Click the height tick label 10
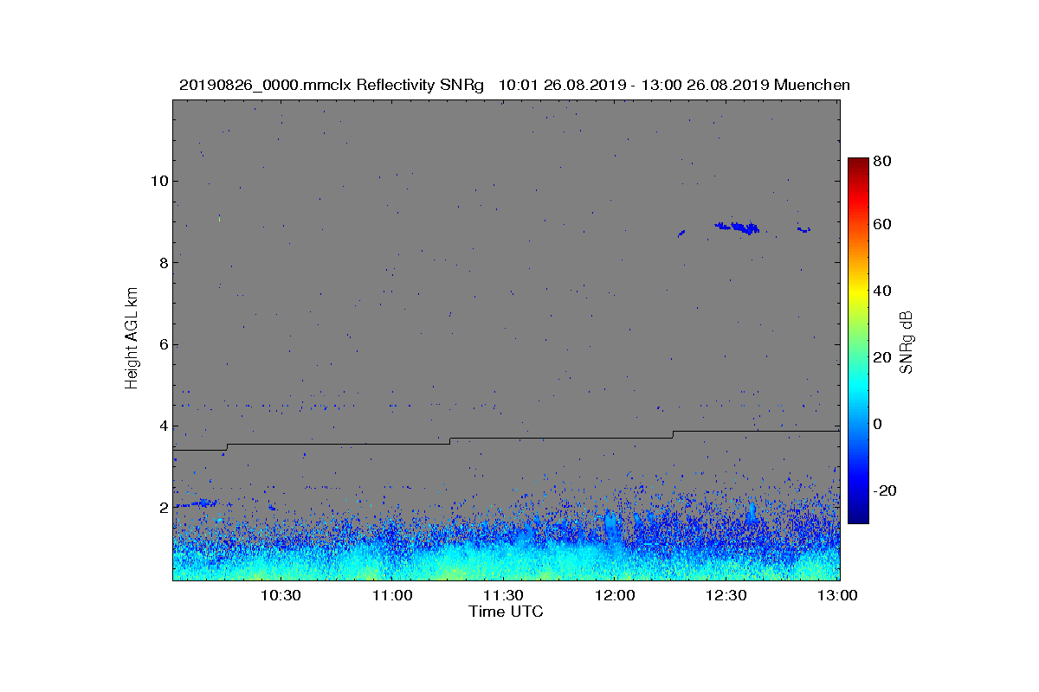 pyautogui.click(x=158, y=181)
